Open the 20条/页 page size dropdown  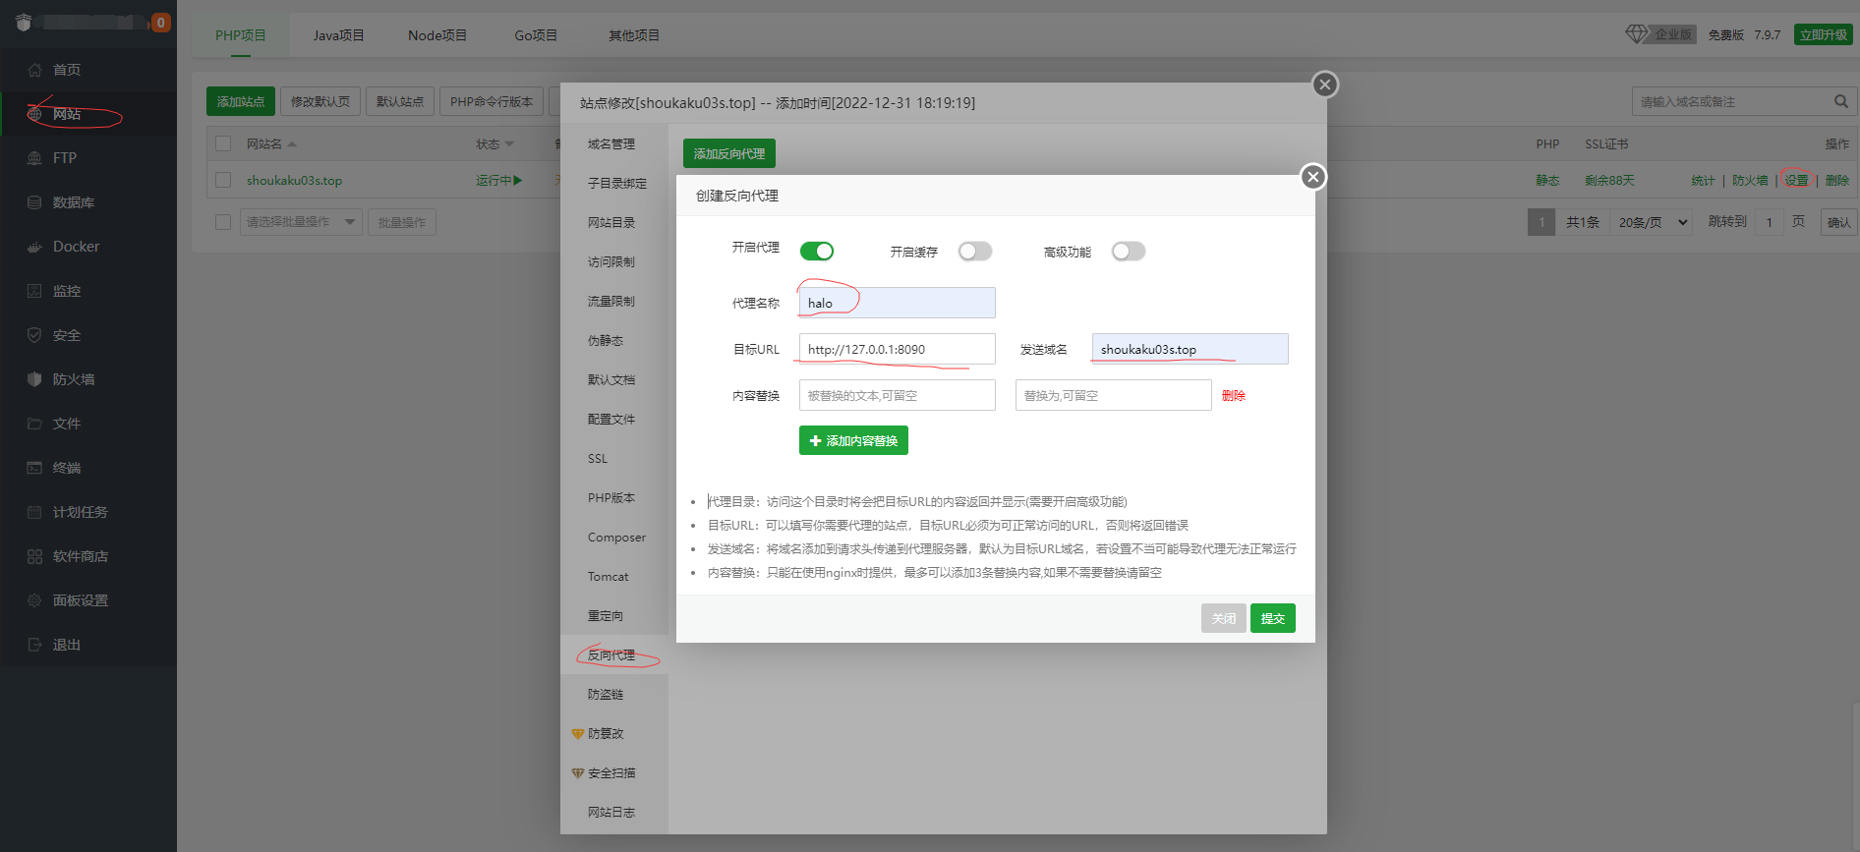tap(1652, 222)
